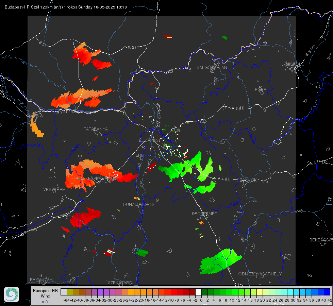333x306 pixels.
Task: Click the VESZPRÉM city label
Action: coord(54,189)
